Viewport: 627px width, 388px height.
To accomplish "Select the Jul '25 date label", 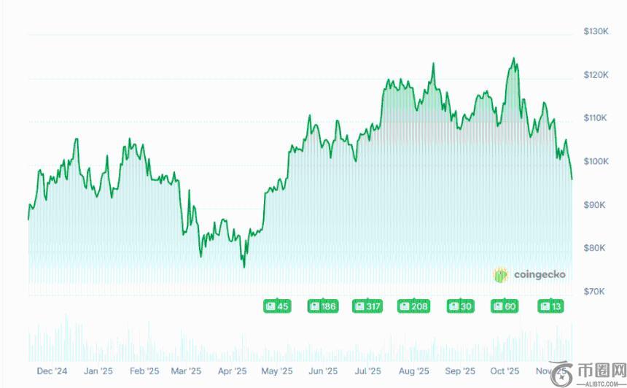I will tap(369, 370).
